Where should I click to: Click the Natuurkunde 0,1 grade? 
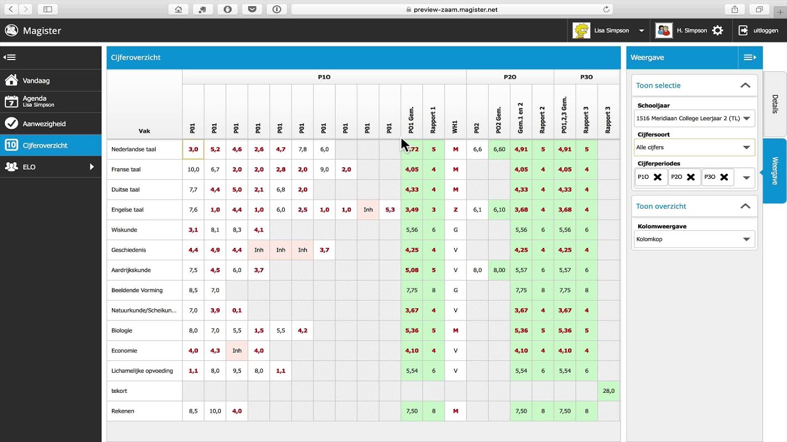[237, 310]
